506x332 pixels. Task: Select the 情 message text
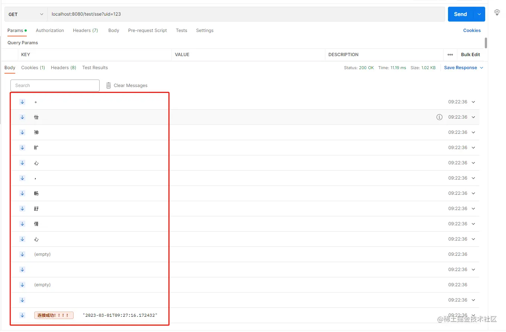[x=36, y=224]
